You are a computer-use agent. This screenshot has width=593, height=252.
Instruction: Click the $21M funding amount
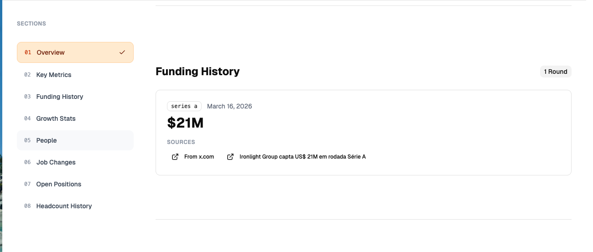tap(185, 123)
